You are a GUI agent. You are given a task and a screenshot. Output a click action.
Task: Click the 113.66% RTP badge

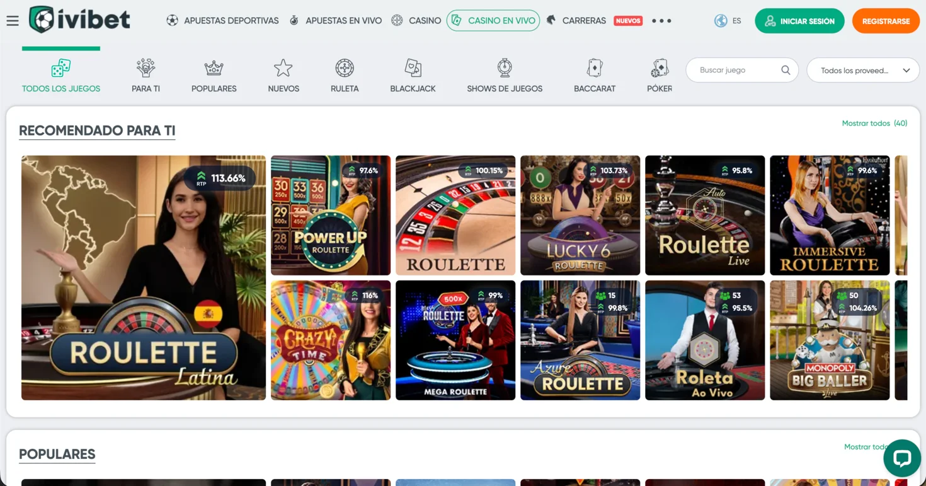click(x=220, y=178)
